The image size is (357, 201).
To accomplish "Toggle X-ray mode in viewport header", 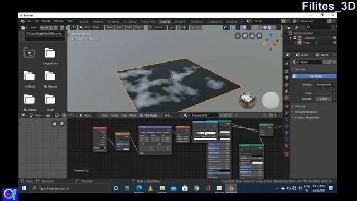I will point(254,27).
